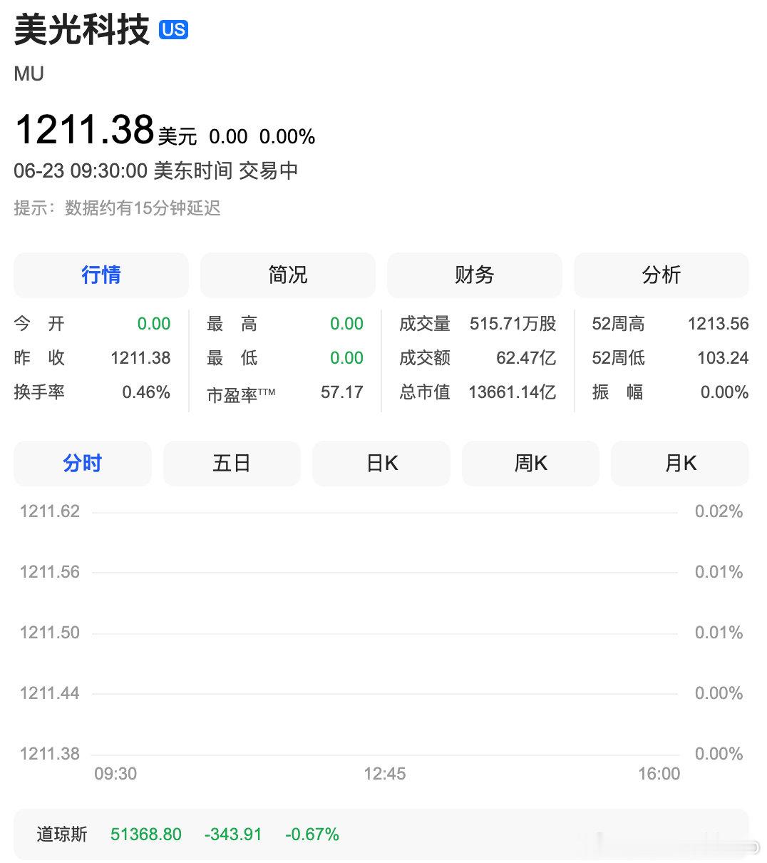Switch chart to 月K view
This screenshot has width=767, height=863.
(680, 464)
